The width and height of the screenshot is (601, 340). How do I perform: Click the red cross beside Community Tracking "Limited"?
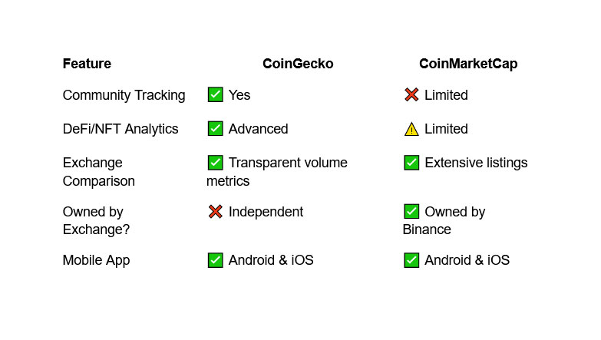411,95
